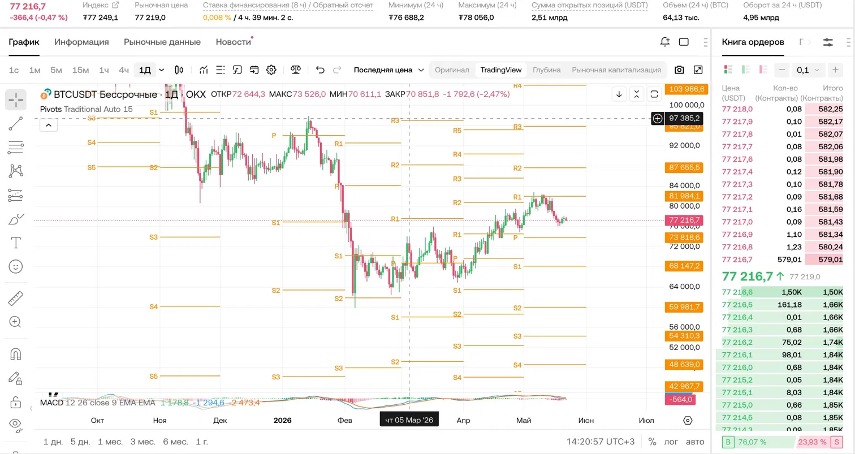This screenshot has width=855, height=454.
Task: Select the ruler measure tool
Action: [16, 298]
